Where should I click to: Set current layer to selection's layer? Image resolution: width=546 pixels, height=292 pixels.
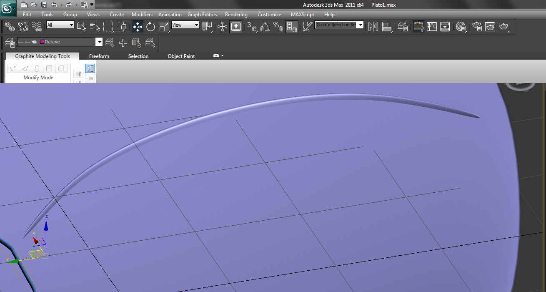tap(150, 42)
